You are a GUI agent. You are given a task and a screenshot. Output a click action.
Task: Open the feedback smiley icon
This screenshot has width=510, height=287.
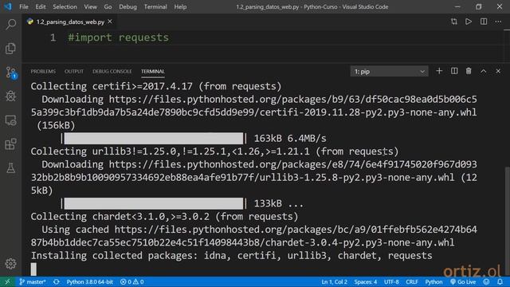[x=486, y=281]
